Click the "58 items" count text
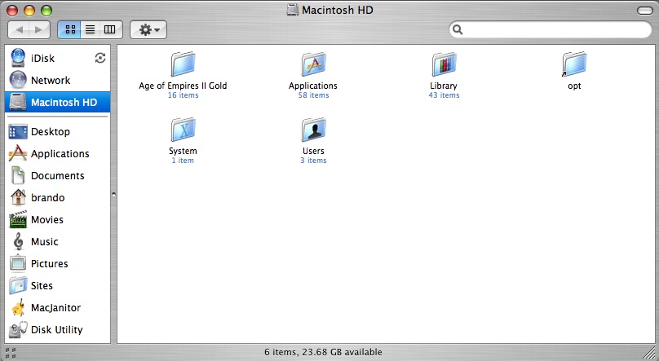 coord(313,95)
